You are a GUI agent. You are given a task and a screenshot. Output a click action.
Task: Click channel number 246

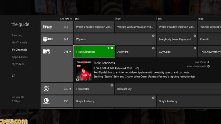pyautogui.click(x=66, y=27)
